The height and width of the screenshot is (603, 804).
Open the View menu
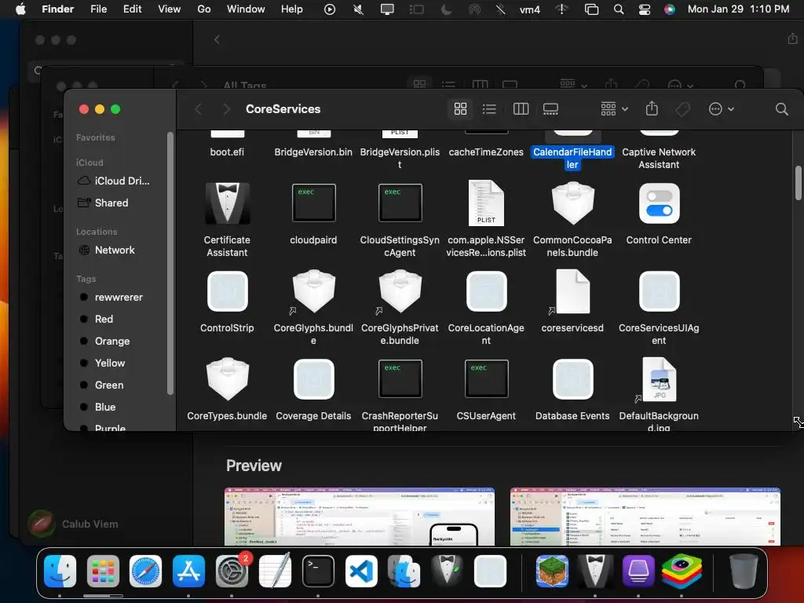tap(170, 9)
